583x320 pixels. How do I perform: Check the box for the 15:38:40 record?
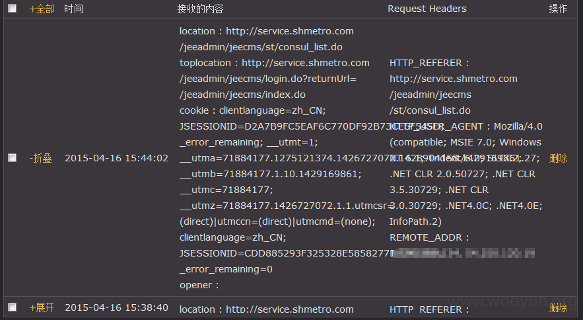(x=13, y=307)
